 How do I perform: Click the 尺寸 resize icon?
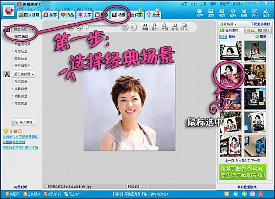point(255,13)
